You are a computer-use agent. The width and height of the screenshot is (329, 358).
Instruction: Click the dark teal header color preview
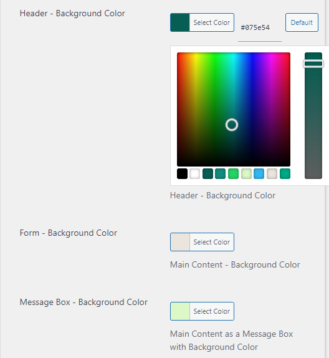click(180, 22)
